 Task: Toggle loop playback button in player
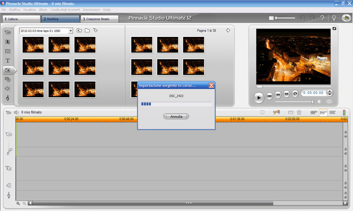coord(295,94)
